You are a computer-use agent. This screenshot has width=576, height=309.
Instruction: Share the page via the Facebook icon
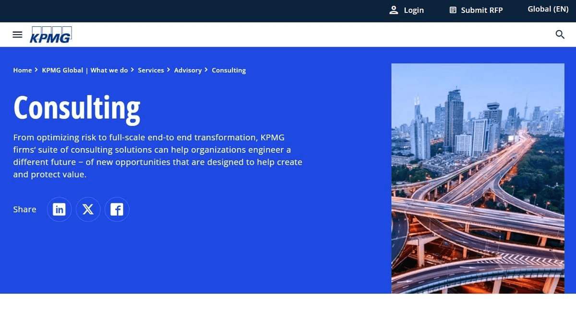[x=117, y=209]
